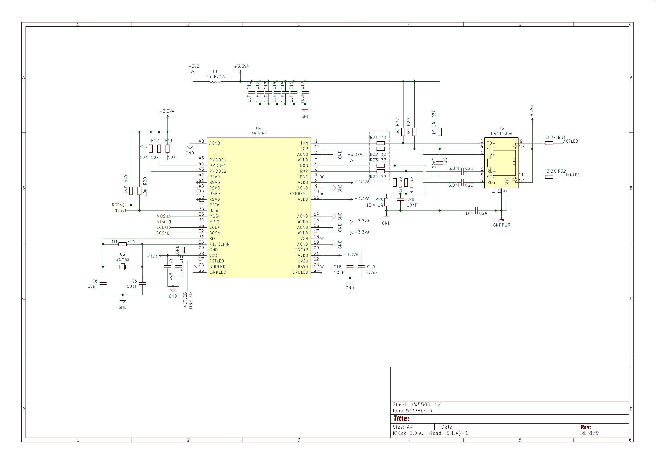Click the R31 2.2K resistor symbol
The image size is (656, 464).
click(x=549, y=143)
